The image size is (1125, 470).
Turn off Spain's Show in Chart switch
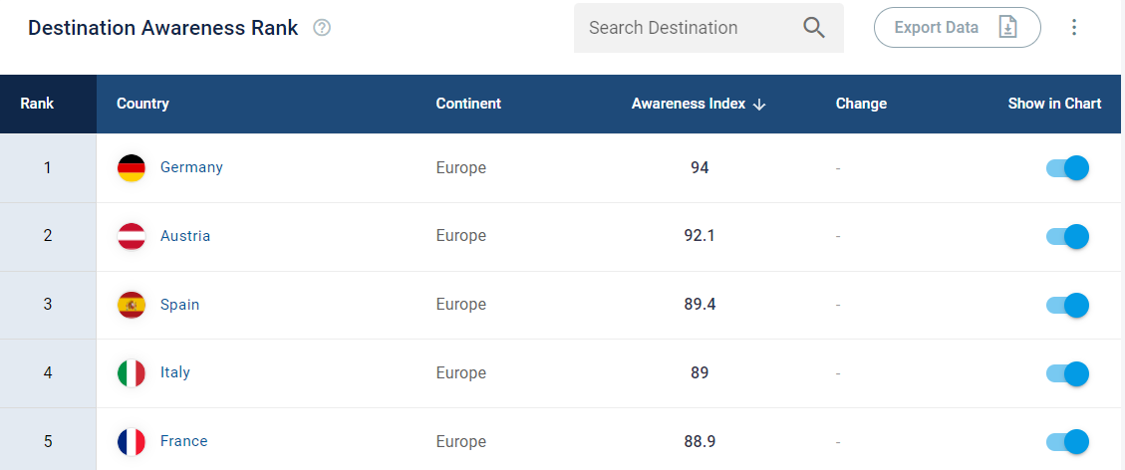(x=1067, y=306)
